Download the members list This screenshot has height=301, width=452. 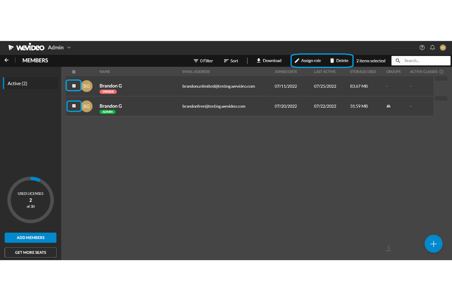tap(269, 61)
